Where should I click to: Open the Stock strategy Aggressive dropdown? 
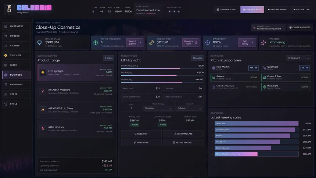pyautogui.click(x=158, y=108)
